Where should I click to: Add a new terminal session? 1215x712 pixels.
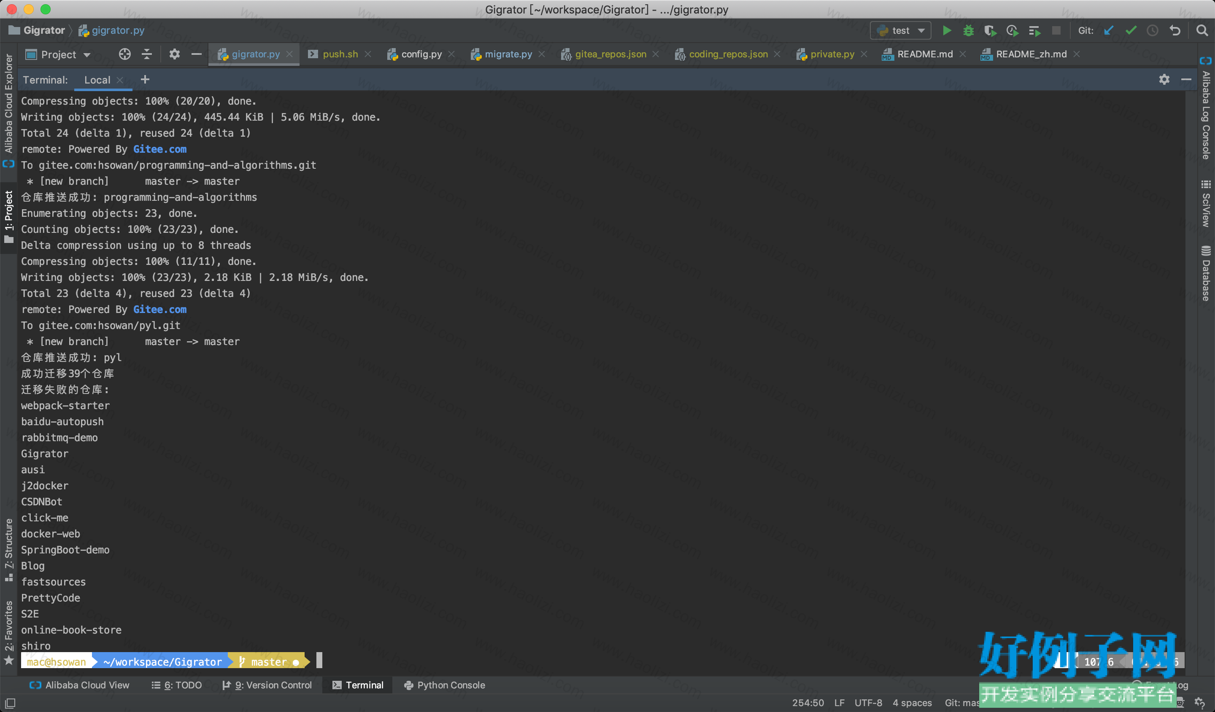coord(145,80)
